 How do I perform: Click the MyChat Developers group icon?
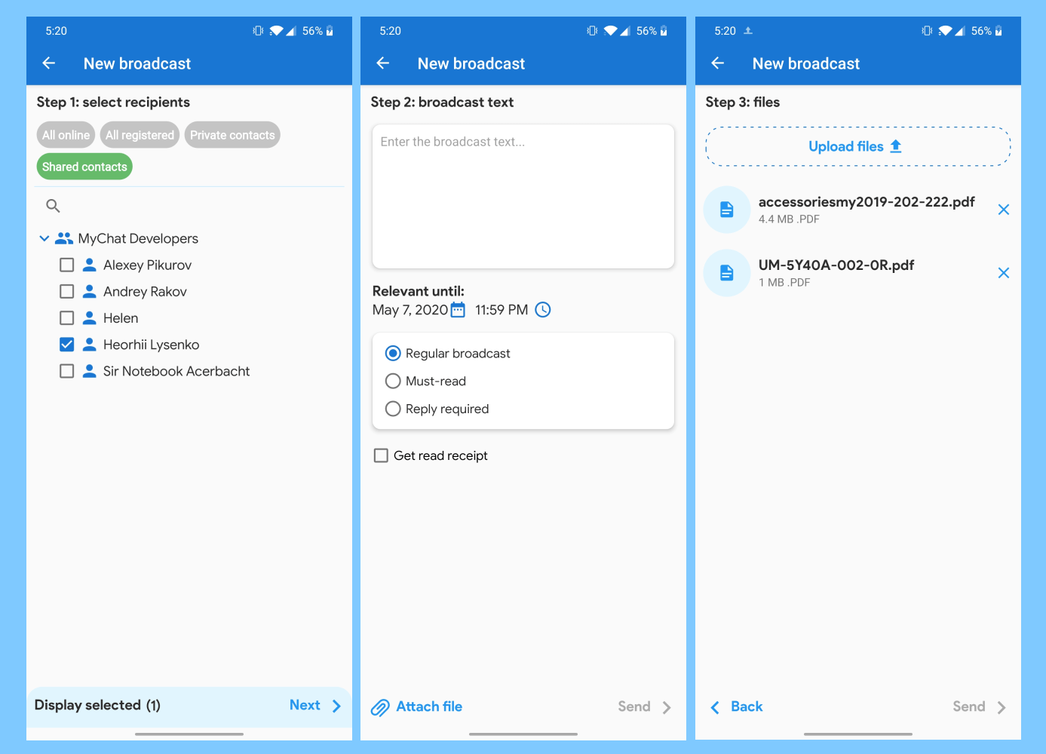point(64,238)
